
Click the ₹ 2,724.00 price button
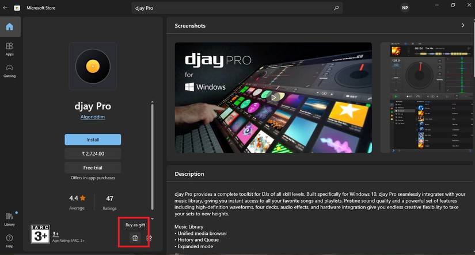pos(93,153)
